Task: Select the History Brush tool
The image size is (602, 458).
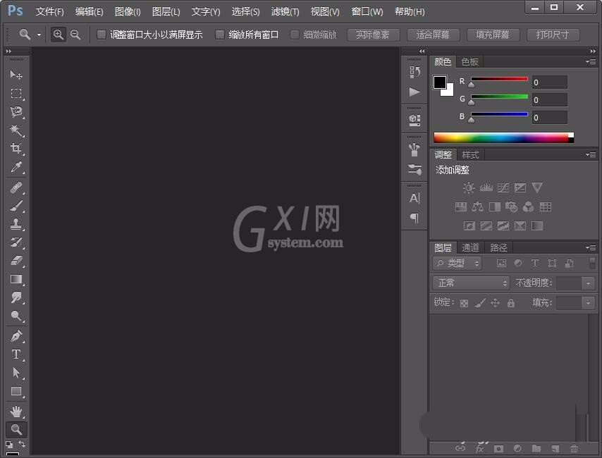Action: click(x=16, y=242)
